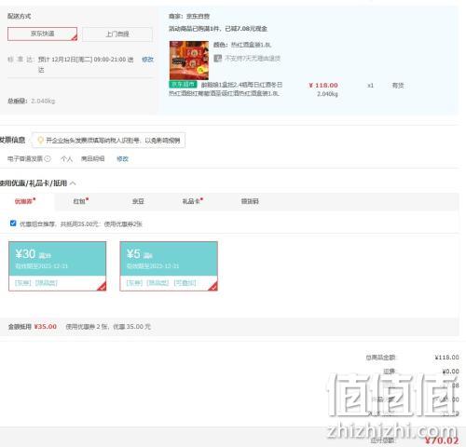
Task: Uncheck the 优惠组合推荐 checkbox
Action: [x=13, y=223]
